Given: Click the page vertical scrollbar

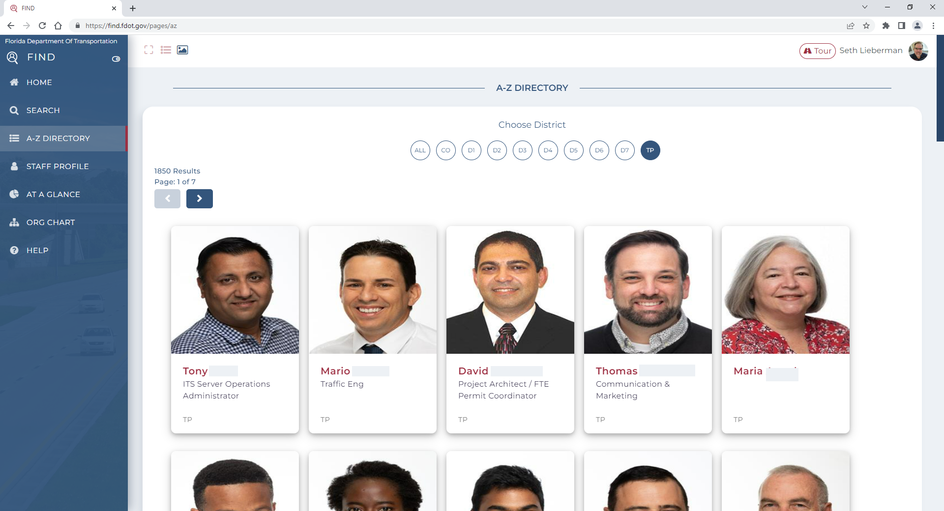Looking at the screenshot, I should pyautogui.click(x=940, y=88).
